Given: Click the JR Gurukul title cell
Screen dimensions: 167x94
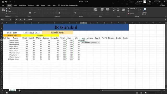Looking at the screenshot, I should [x=66, y=27].
